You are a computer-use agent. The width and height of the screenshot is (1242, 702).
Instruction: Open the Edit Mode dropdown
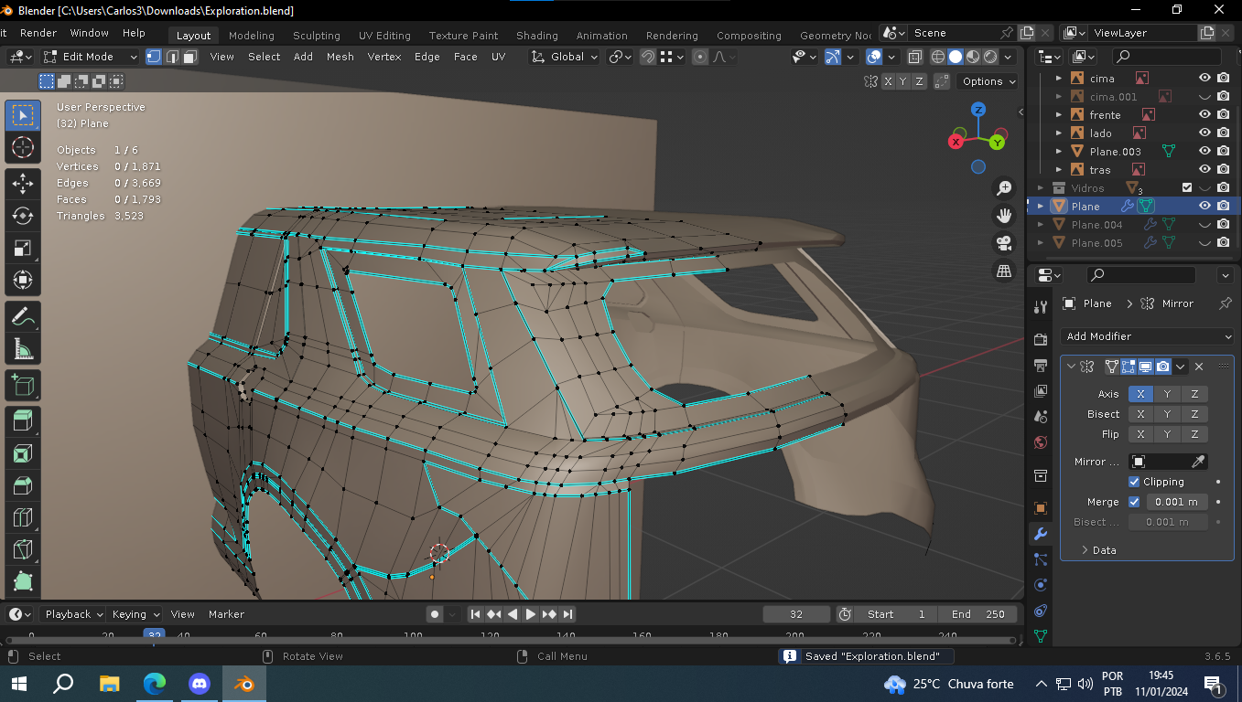90,57
